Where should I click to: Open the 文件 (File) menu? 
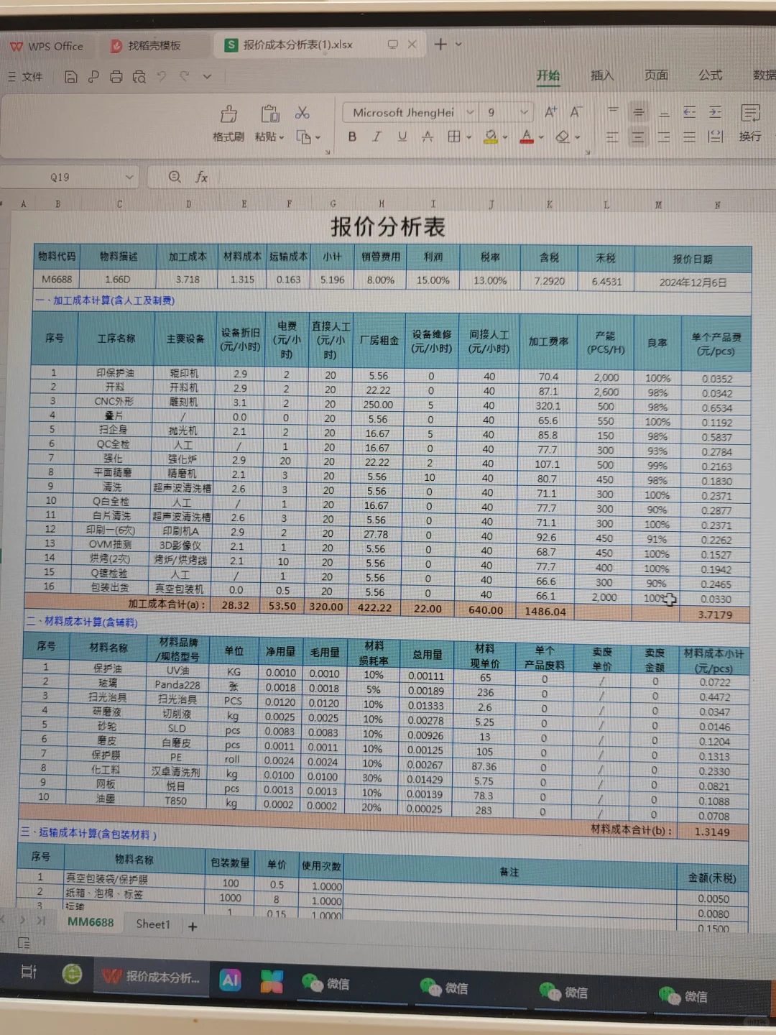tap(32, 77)
